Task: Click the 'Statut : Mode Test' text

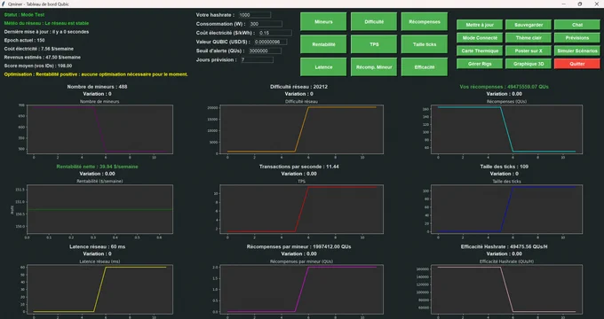Action: point(24,14)
